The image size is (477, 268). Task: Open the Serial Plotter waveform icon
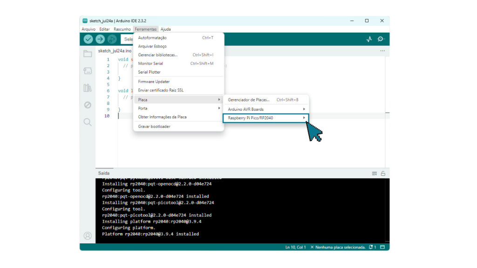[369, 39]
